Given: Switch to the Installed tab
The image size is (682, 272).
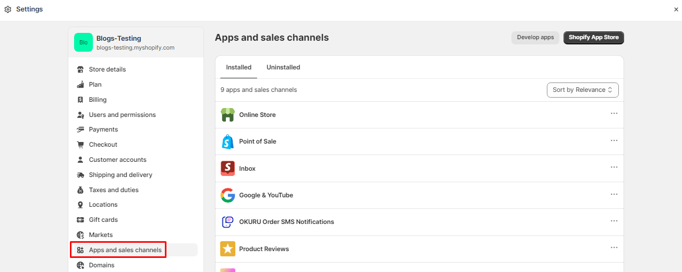Looking at the screenshot, I should 238,67.
